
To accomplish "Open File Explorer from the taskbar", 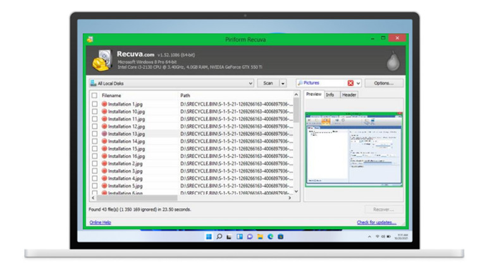I will [260, 237].
